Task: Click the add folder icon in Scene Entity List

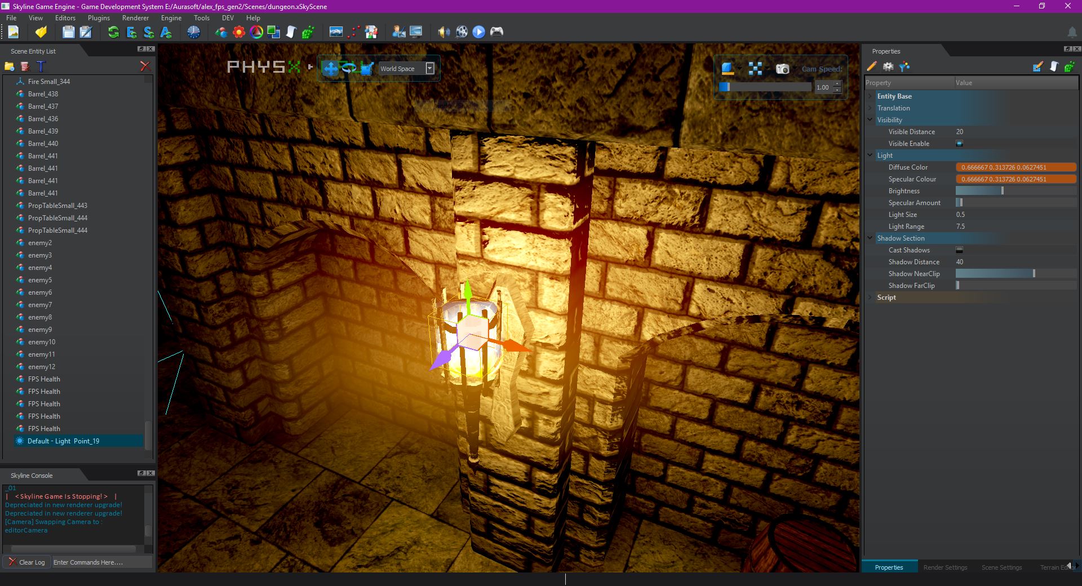Action: click(9, 66)
